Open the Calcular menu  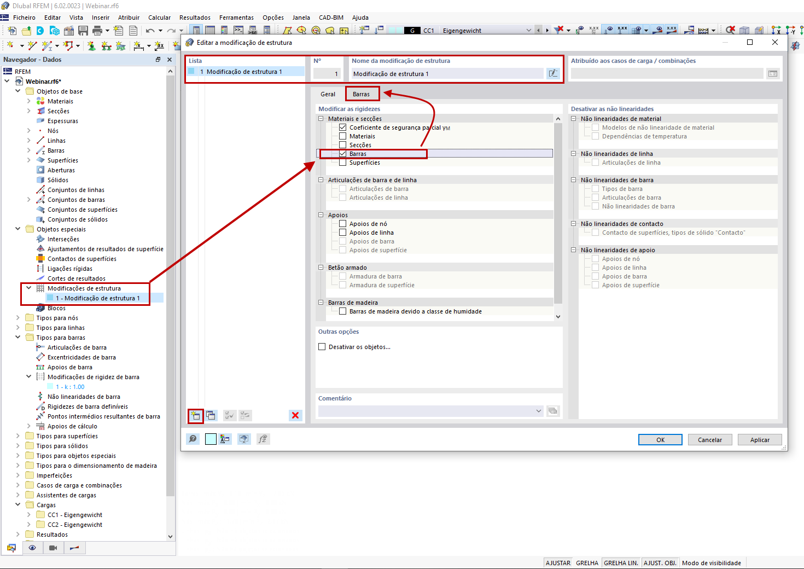159,17
